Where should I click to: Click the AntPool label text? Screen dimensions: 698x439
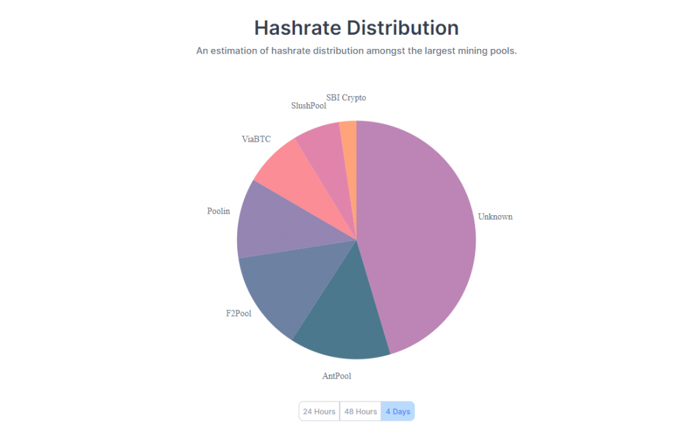tap(337, 375)
